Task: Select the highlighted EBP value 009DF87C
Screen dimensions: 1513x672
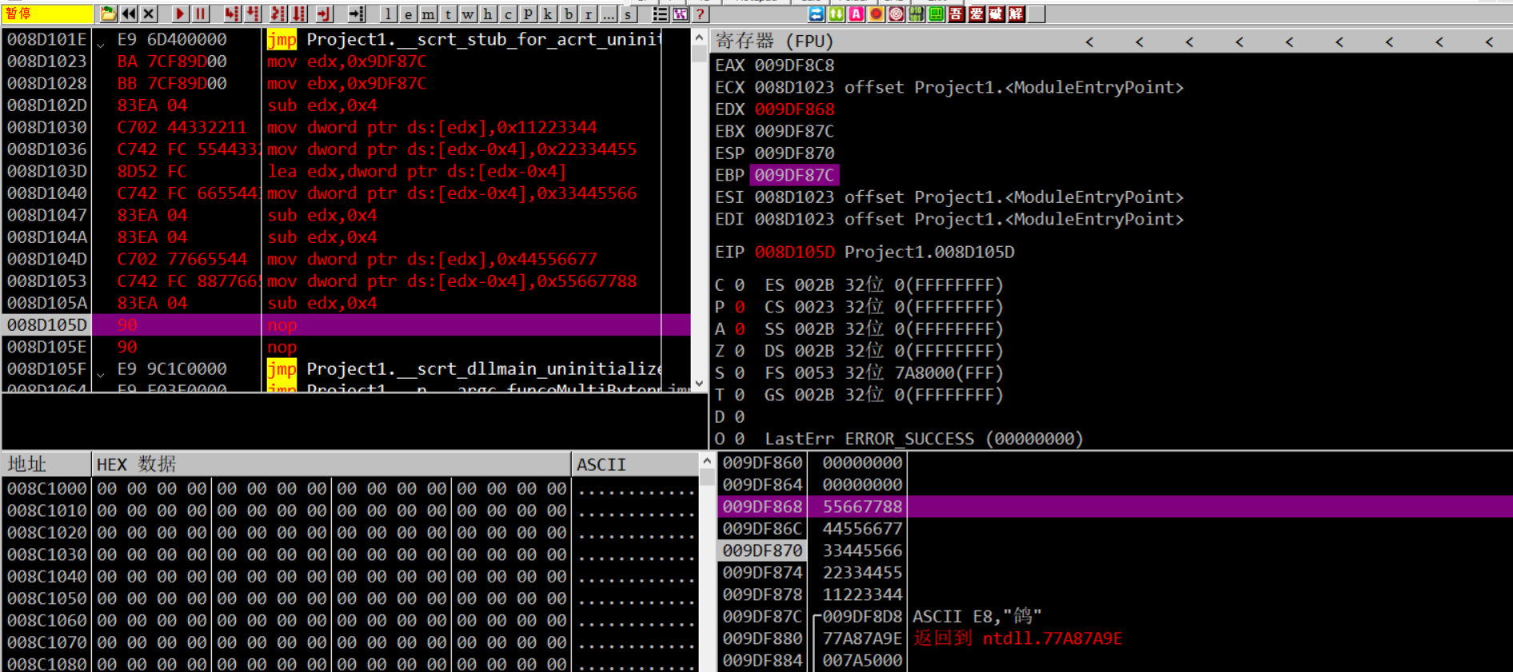Action: pos(794,175)
